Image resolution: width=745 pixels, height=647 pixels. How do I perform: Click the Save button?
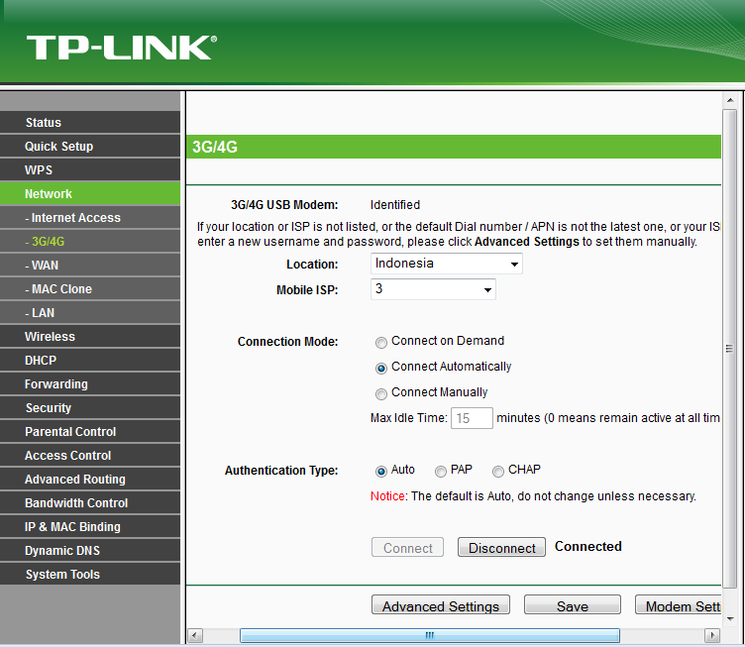click(573, 605)
